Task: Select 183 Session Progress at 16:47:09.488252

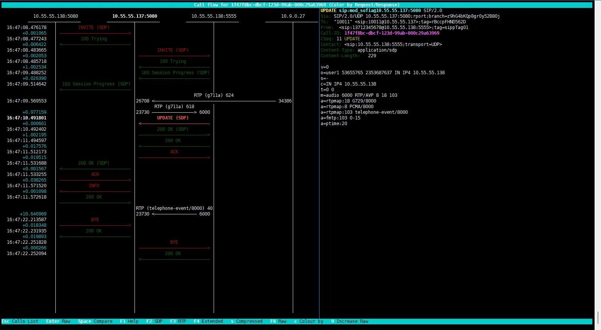Action: click(x=175, y=73)
